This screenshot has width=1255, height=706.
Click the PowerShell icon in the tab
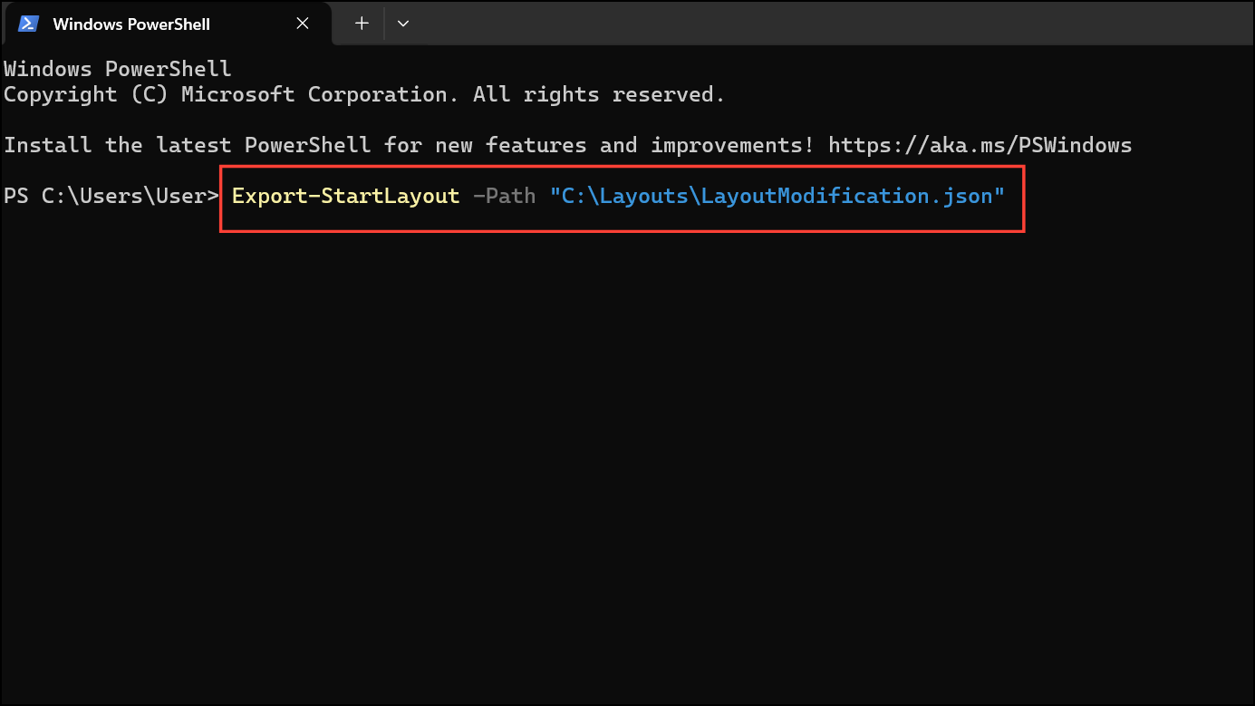click(29, 24)
